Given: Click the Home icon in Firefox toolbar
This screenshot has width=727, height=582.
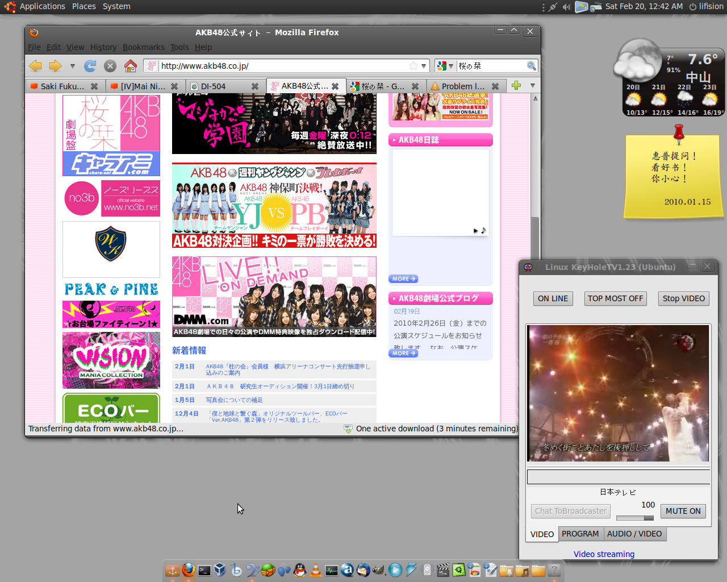Looking at the screenshot, I should (131, 66).
